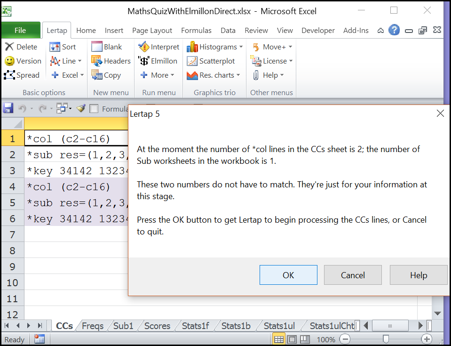
Task: Switch to the Home ribbon tab
Action: 86,30
